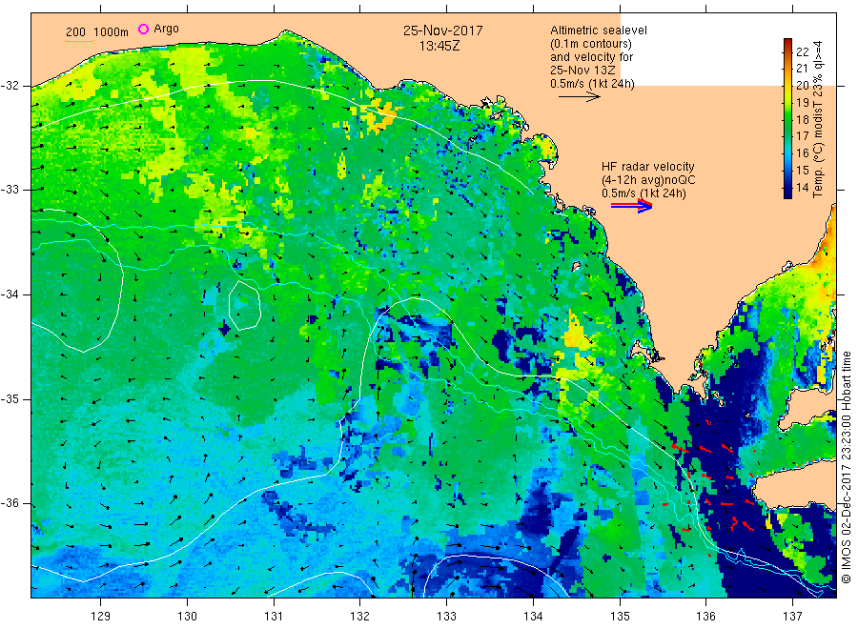Click the '133' longitude axis label
Screen dimensions: 858x629
pyautogui.click(x=446, y=617)
